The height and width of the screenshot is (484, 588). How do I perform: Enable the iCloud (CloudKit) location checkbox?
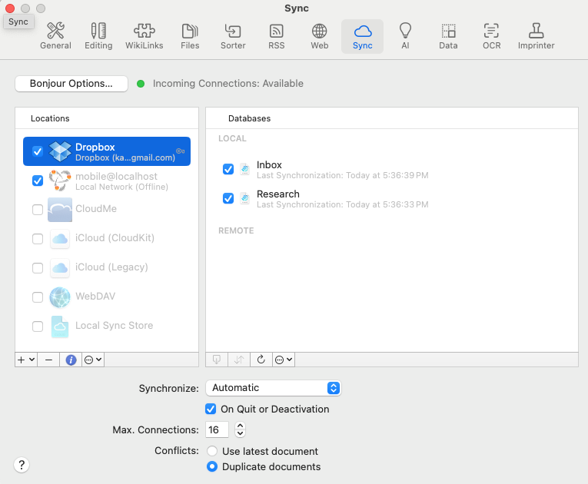click(x=38, y=238)
